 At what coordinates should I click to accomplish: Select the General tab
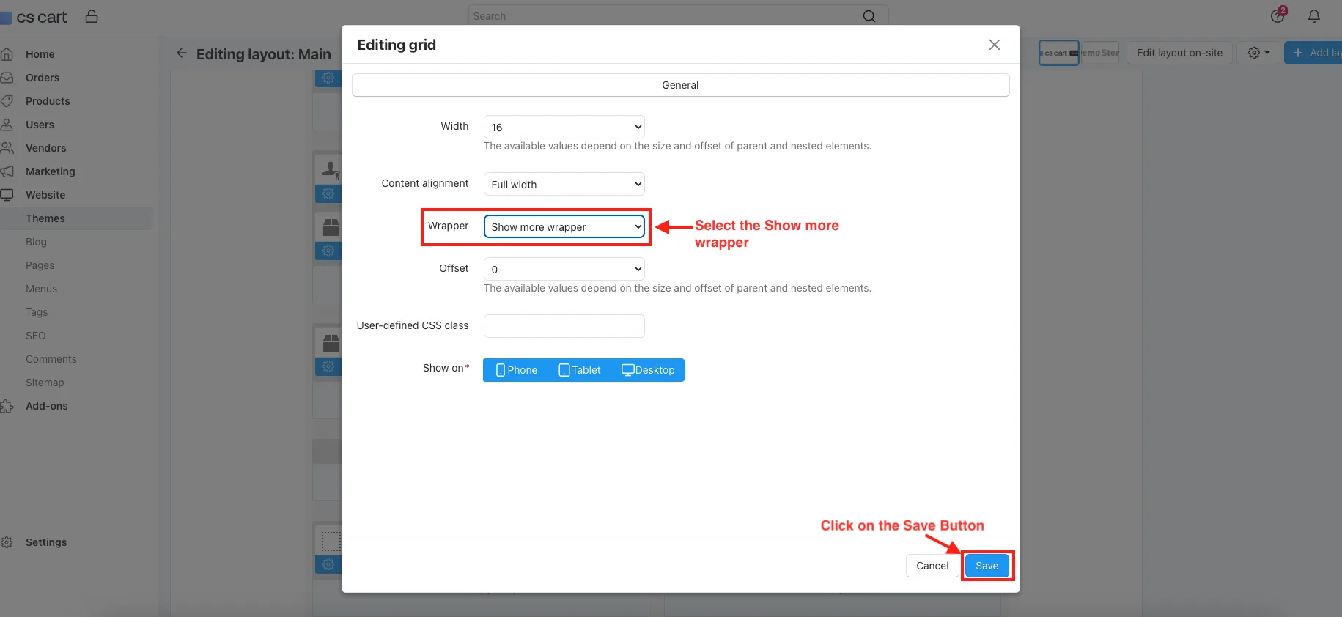click(680, 85)
